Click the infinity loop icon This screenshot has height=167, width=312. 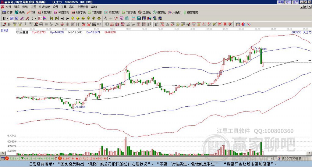[x=249, y=24]
